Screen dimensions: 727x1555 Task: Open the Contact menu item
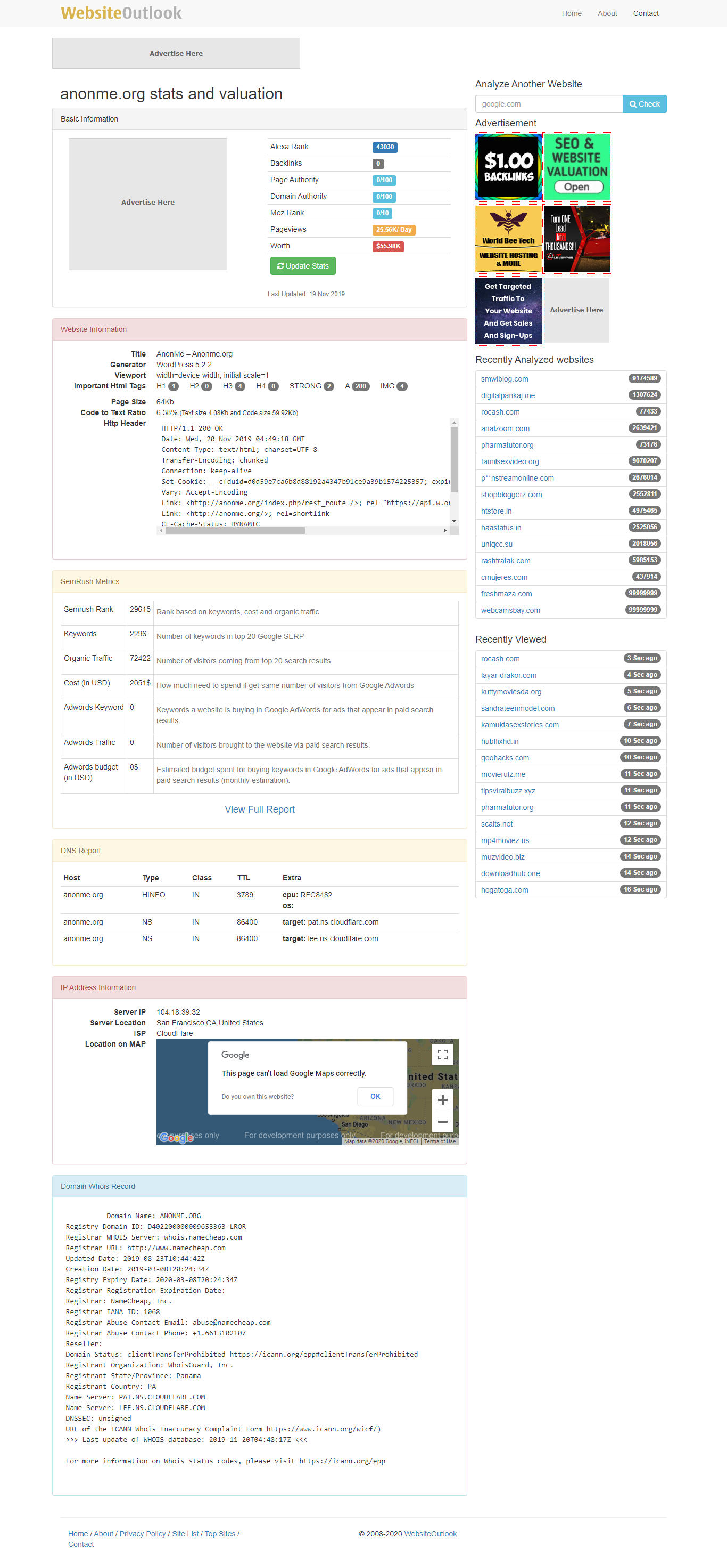pyautogui.click(x=645, y=13)
